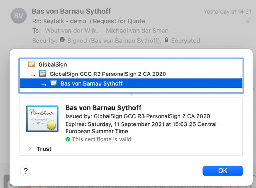The height and width of the screenshot is (188, 256).
Task: Click the signed badge icon beside Signed
Action: pos(63,40)
